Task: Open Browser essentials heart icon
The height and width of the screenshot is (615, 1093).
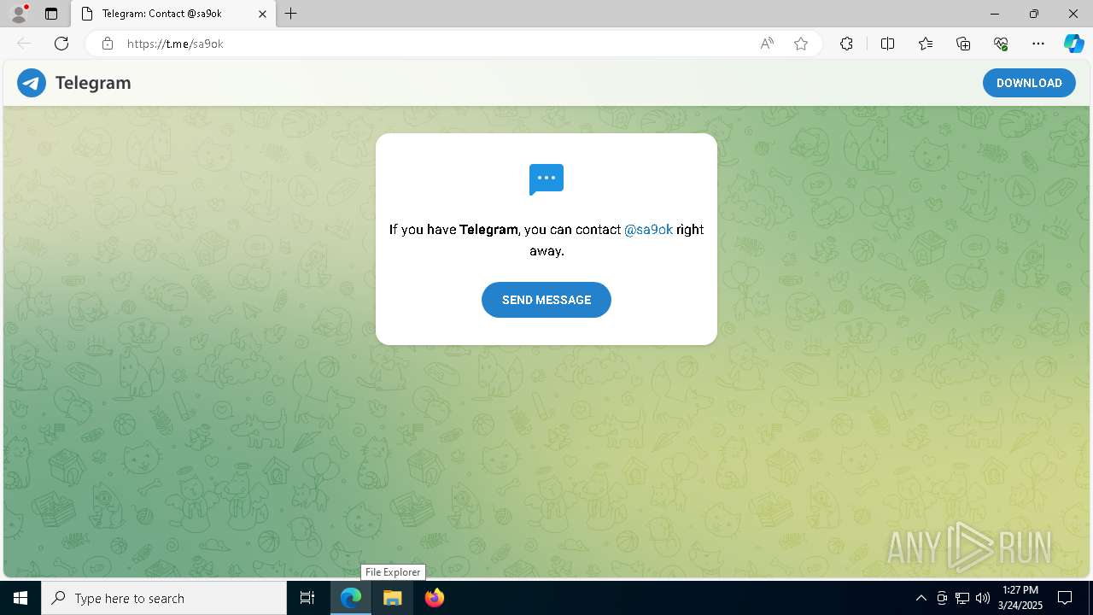Action: [1001, 44]
